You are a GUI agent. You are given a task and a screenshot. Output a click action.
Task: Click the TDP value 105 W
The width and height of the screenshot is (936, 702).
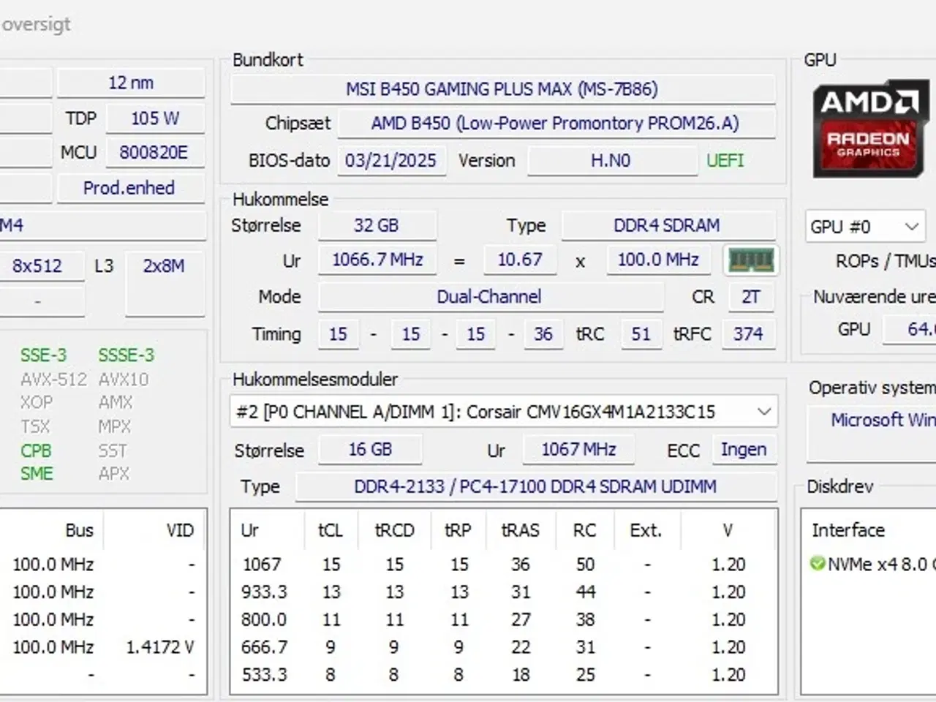[155, 118]
